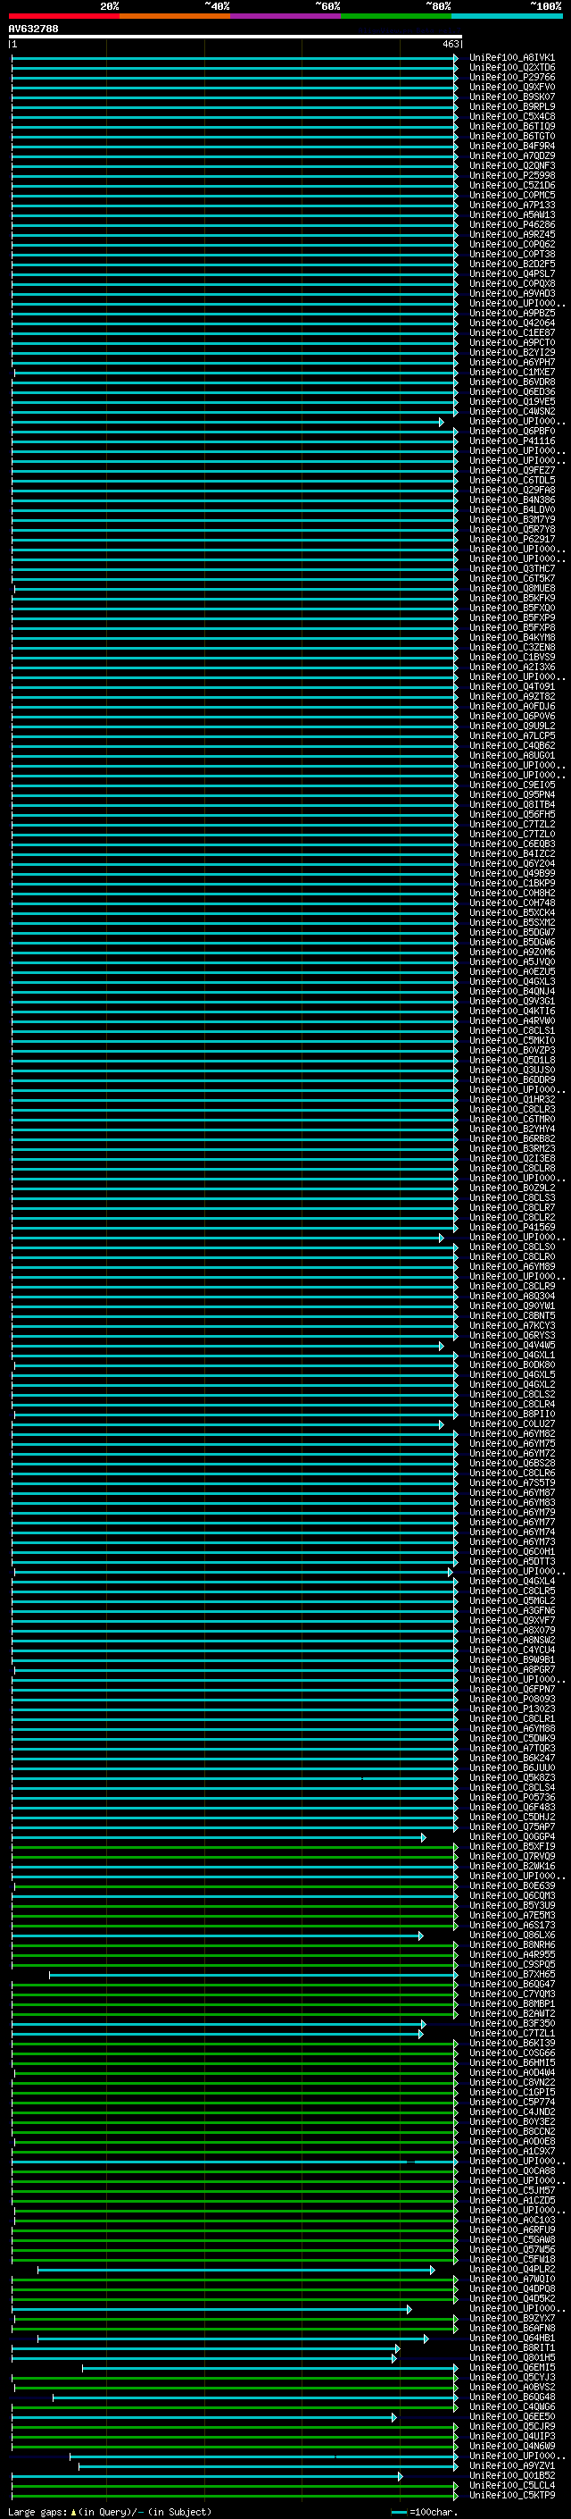This screenshot has height=2519, width=571.
Task: Click the UniRef100_C7YQM3 label
Action: pyautogui.click(x=511, y=1993)
